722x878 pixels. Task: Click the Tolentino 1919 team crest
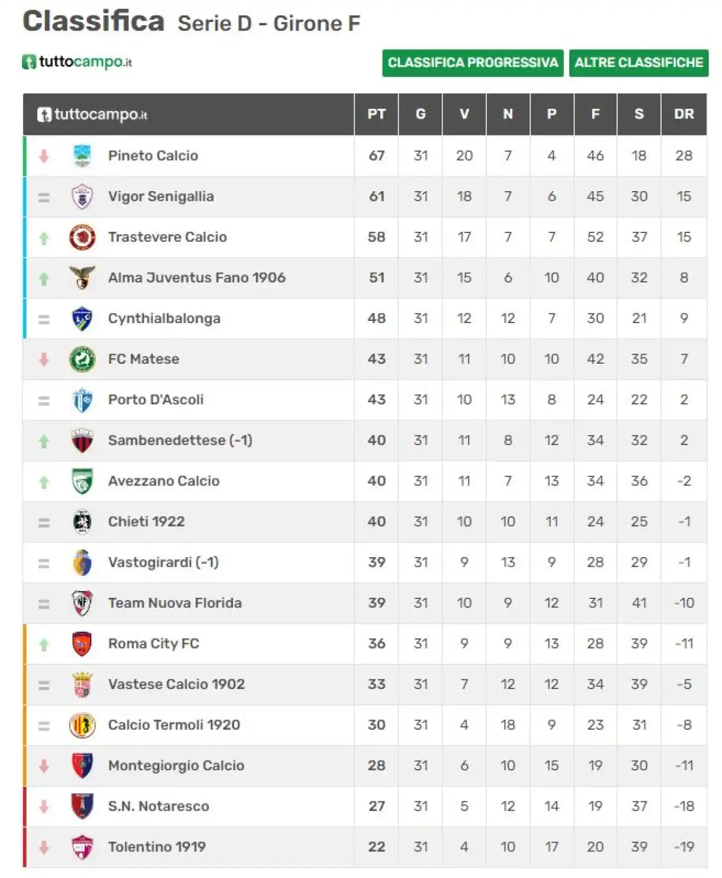click(82, 847)
